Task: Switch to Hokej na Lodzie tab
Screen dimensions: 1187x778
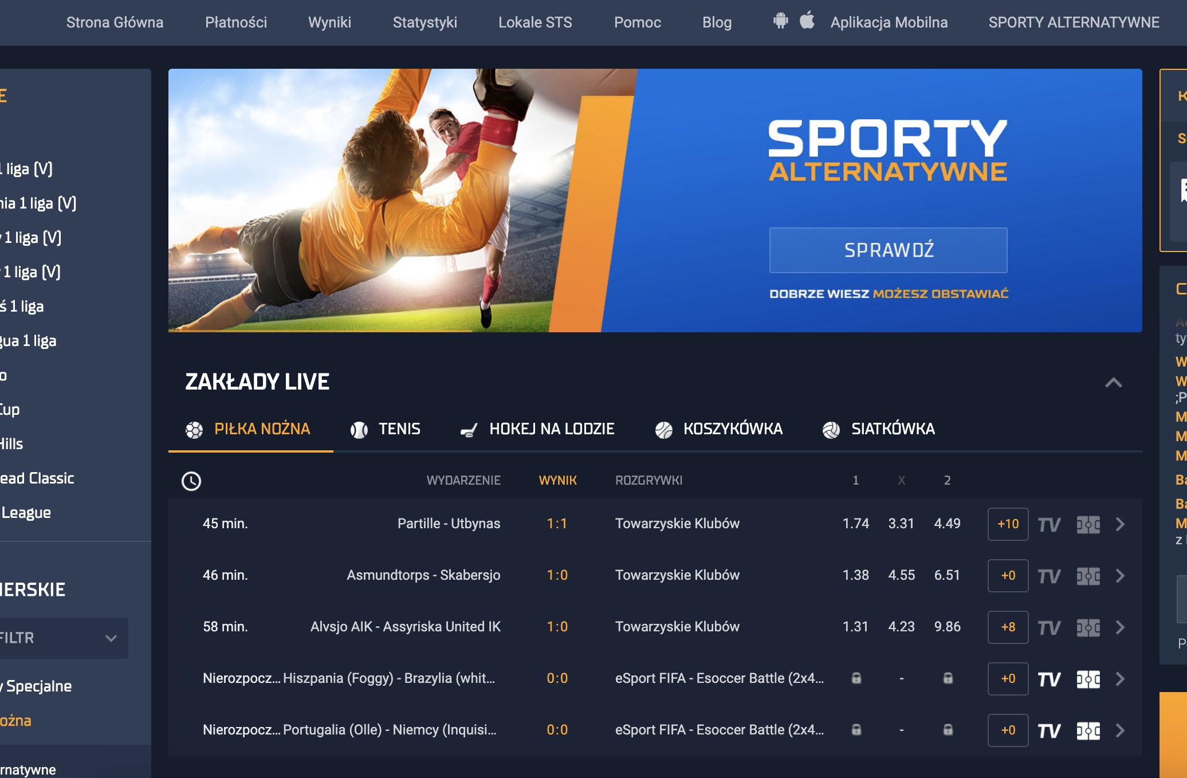Action: tap(537, 429)
